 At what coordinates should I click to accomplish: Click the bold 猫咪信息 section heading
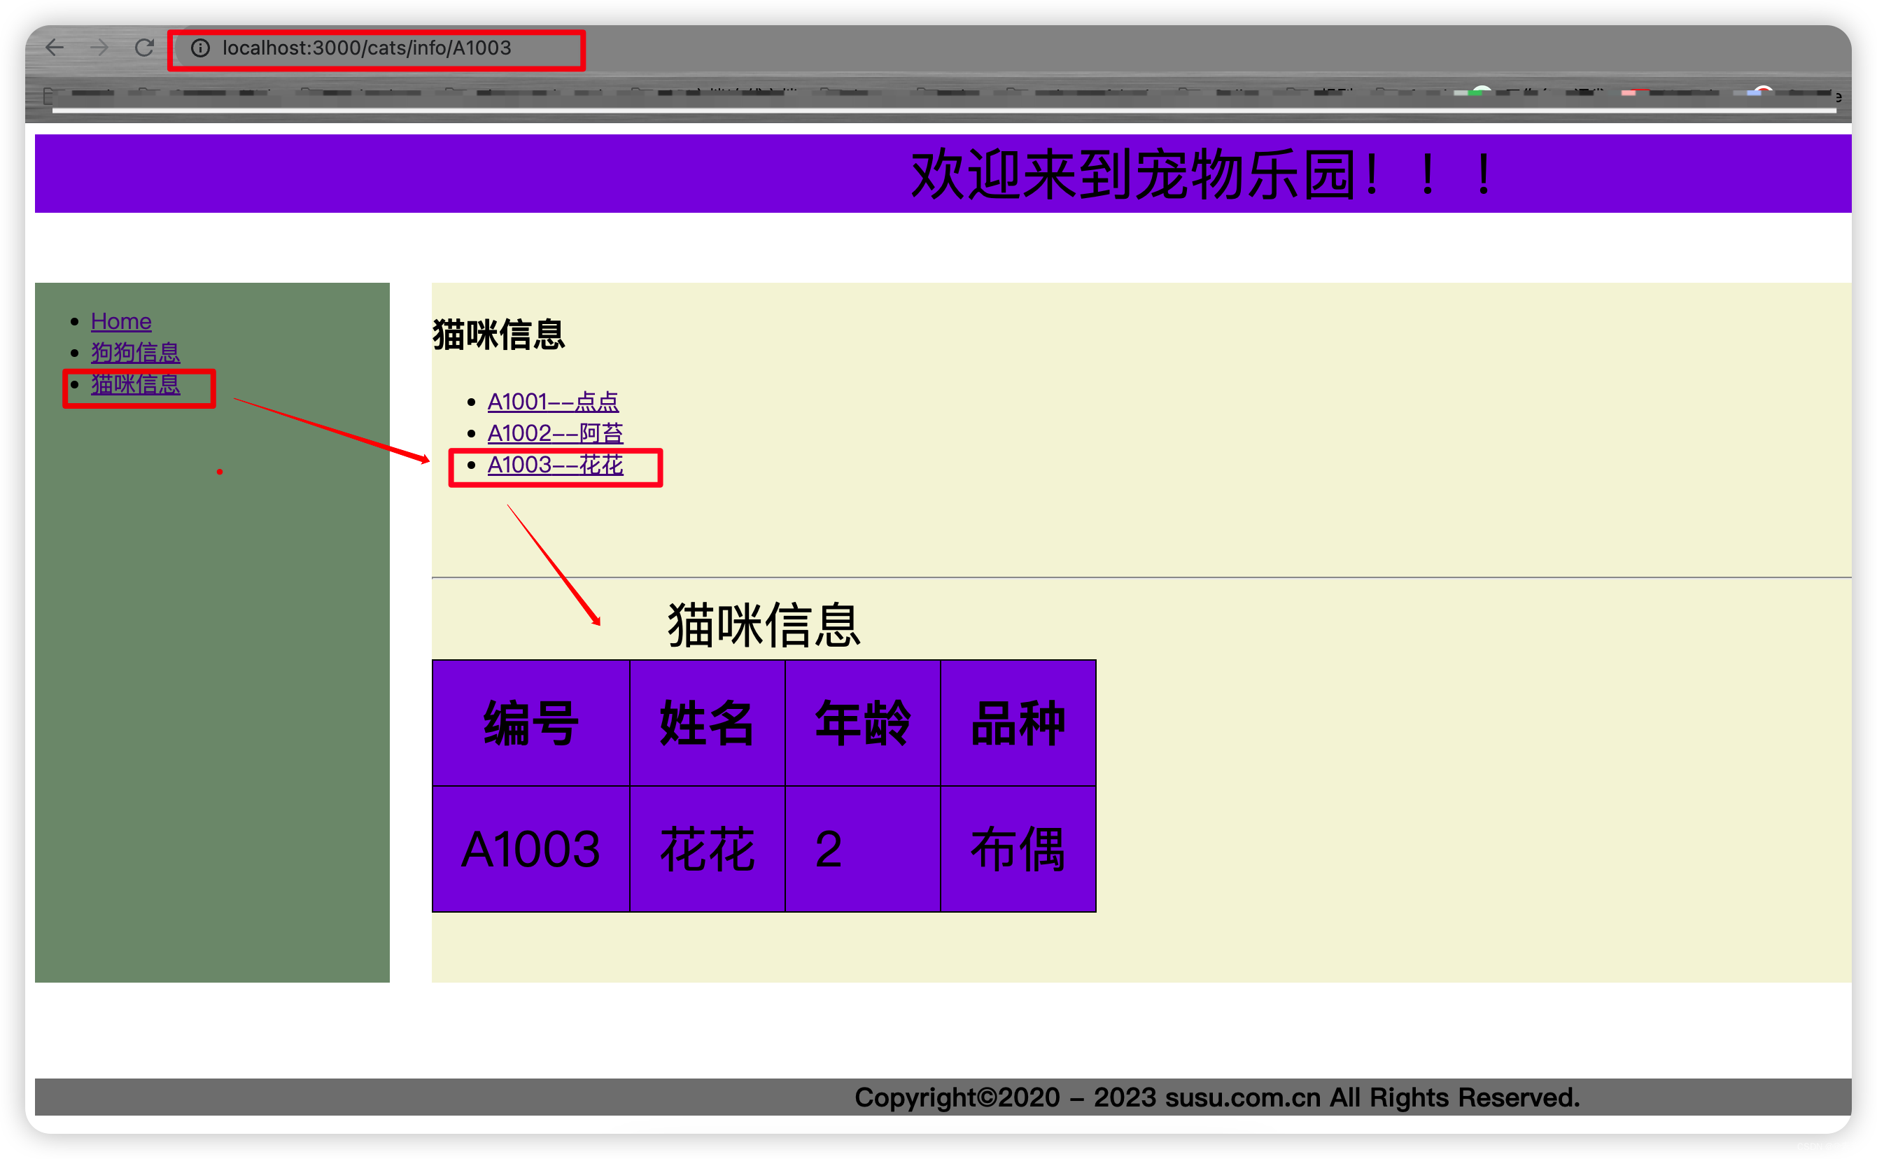499,335
